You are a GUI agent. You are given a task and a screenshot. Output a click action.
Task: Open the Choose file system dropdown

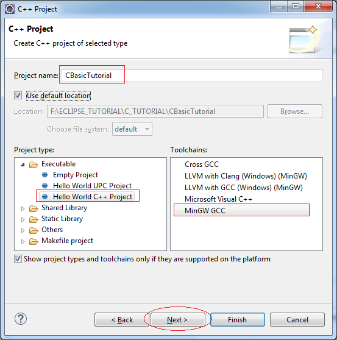tap(132, 129)
